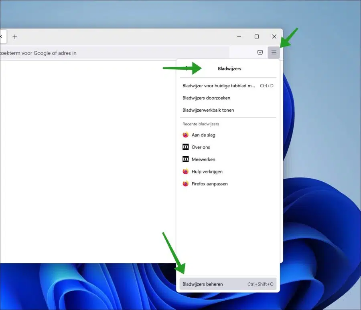Viewport: 361px width, 310px height.
Task: Click the Save to Pocket icon
Action: pos(260,52)
